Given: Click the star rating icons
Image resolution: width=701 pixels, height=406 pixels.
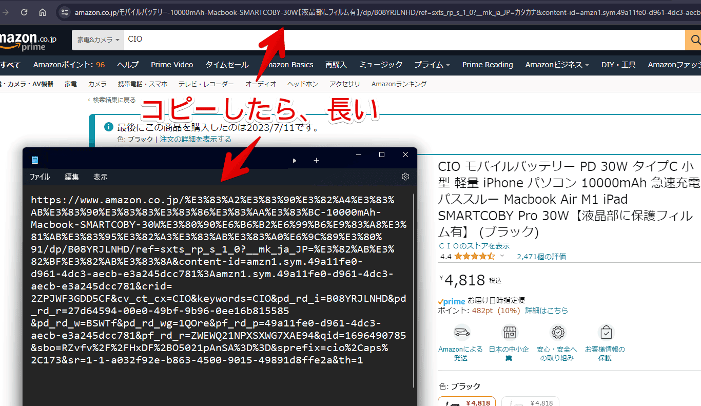Looking at the screenshot, I should pyautogui.click(x=475, y=256).
